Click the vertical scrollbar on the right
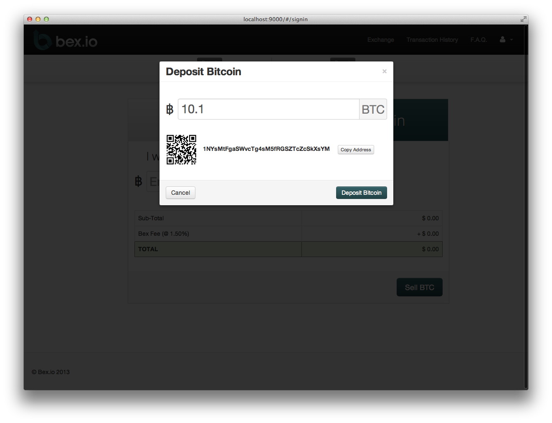552x423 pixels. pyautogui.click(x=526, y=209)
